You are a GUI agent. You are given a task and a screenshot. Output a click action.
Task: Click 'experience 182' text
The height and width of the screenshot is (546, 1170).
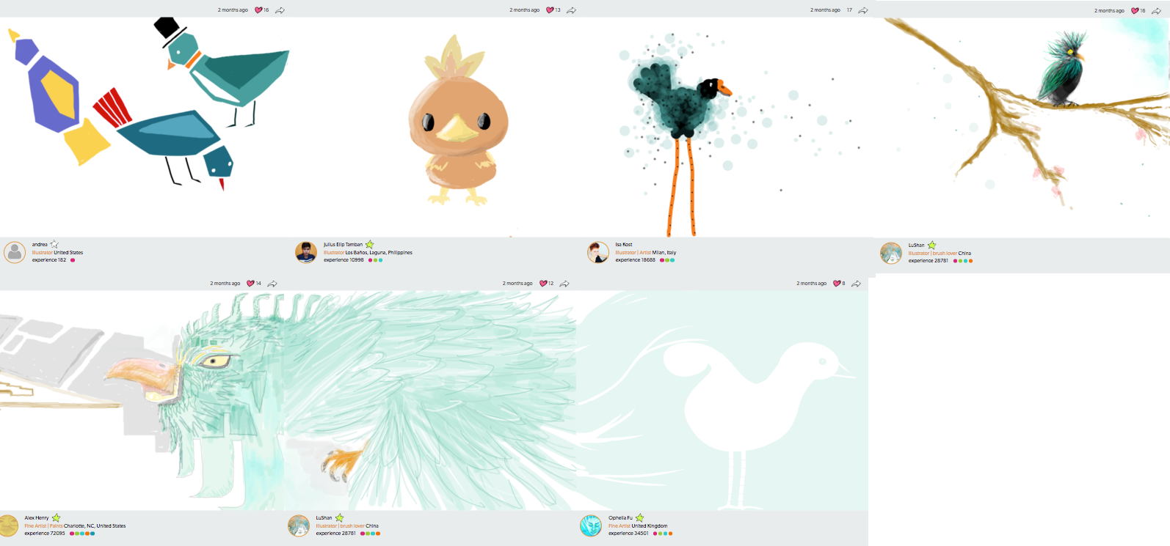point(49,260)
